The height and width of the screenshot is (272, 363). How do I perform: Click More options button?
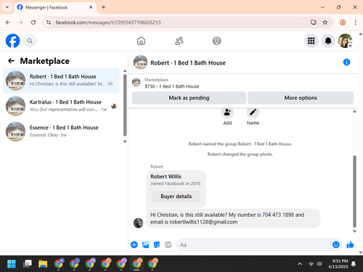[301, 98]
